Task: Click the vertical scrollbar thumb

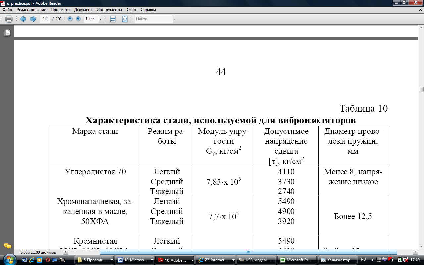Action: pyautogui.click(x=421, y=89)
